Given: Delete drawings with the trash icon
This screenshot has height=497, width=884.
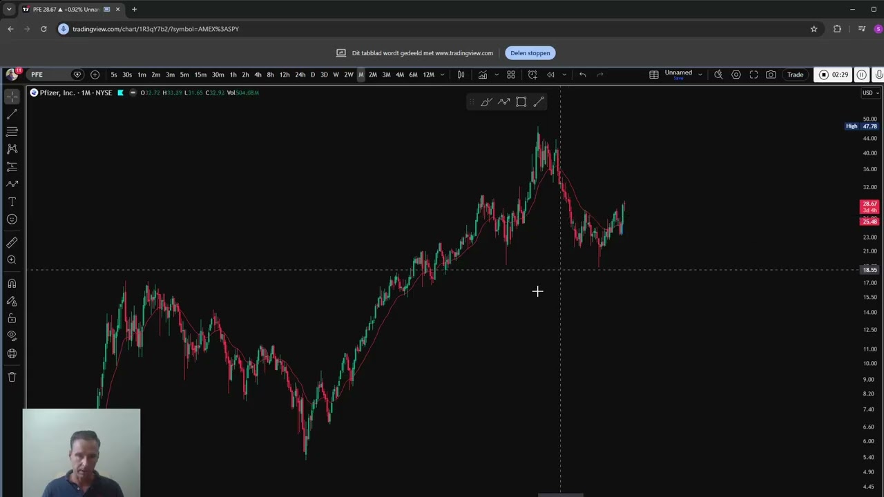Looking at the screenshot, I should click(12, 377).
